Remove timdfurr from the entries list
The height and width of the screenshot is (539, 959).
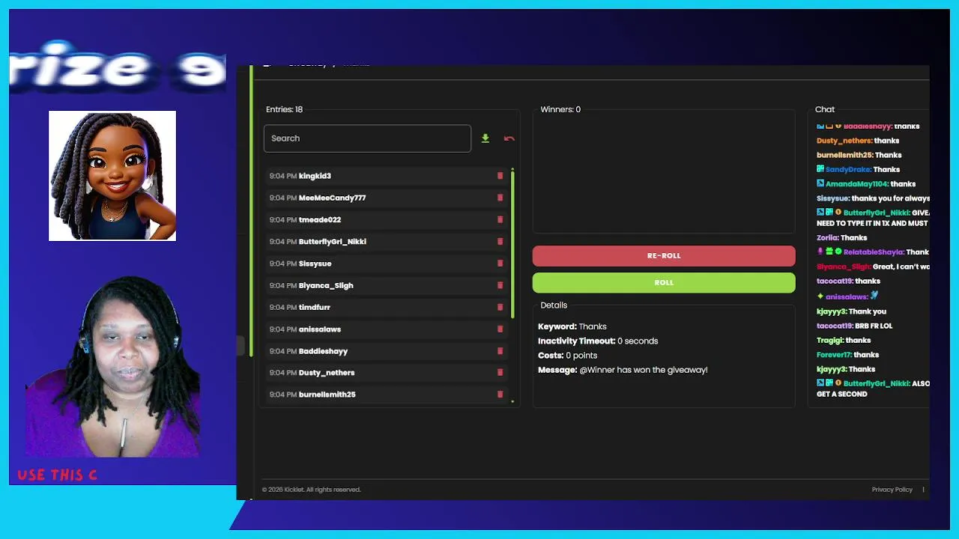pos(500,307)
